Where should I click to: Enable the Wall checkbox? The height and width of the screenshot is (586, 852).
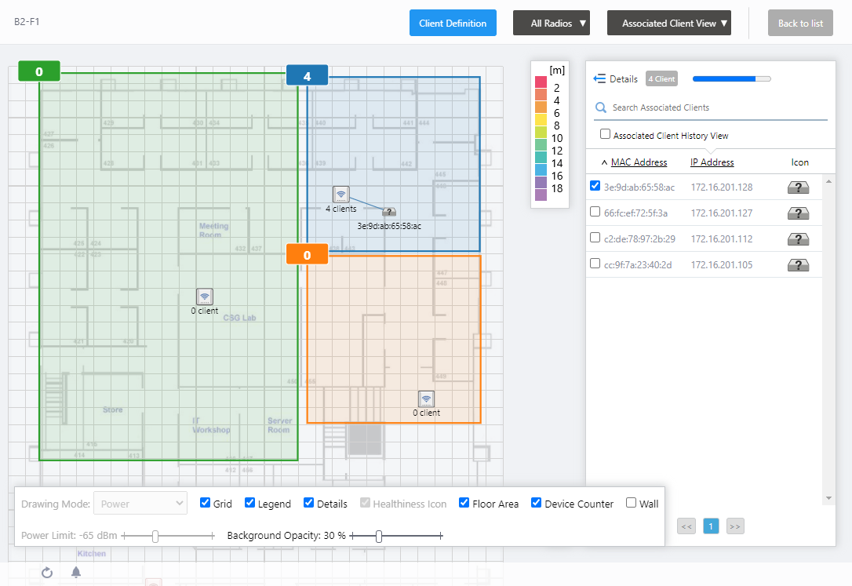632,503
